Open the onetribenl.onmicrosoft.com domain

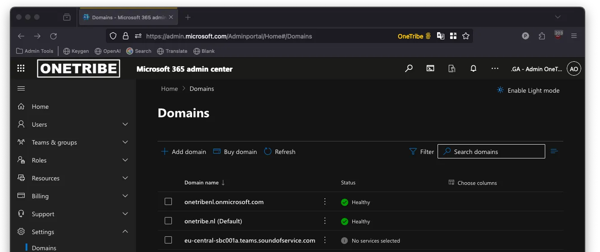click(x=224, y=202)
